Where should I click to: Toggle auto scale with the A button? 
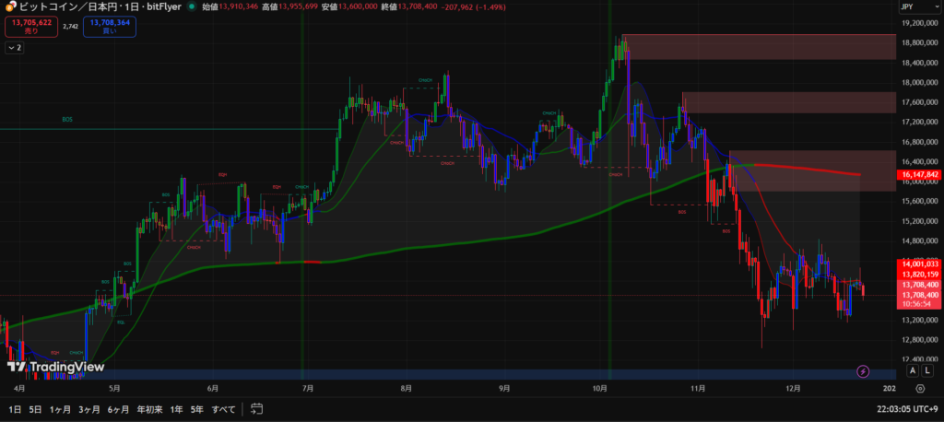click(913, 370)
